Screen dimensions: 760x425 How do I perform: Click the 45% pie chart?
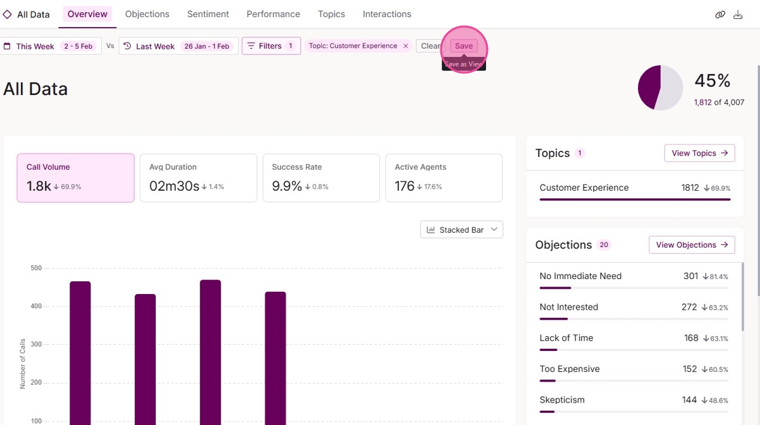tap(660, 88)
